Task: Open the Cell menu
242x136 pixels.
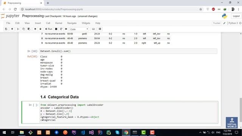Action: 48,23
